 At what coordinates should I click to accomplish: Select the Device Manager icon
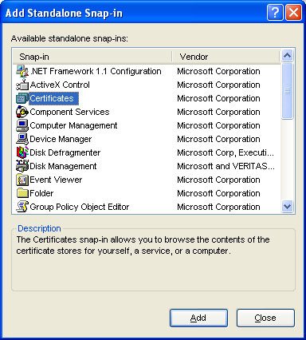[22, 139]
